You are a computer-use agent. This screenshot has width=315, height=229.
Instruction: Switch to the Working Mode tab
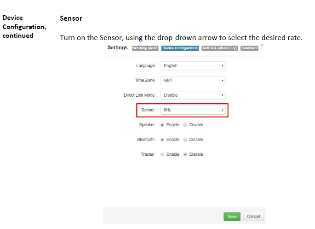click(x=145, y=48)
